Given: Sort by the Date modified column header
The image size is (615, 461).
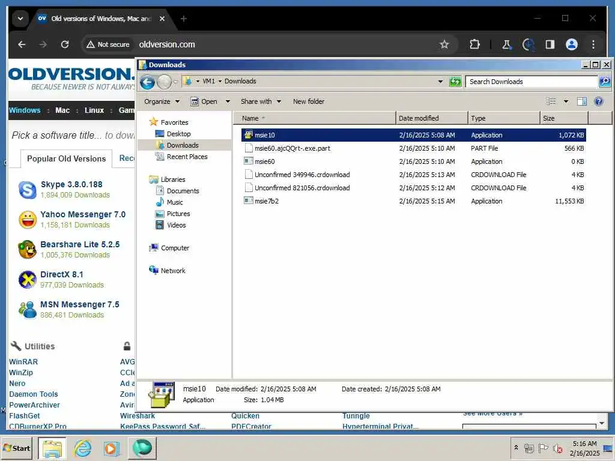Looking at the screenshot, I should point(432,118).
